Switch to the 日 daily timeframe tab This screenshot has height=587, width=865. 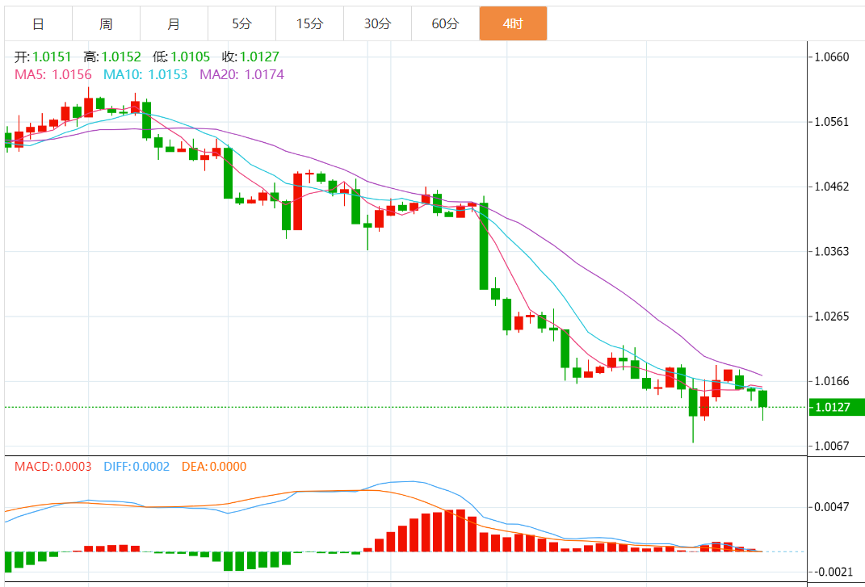(38, 23)
